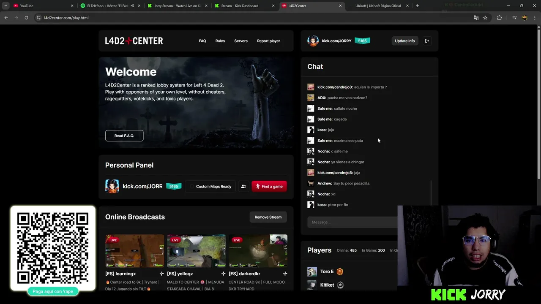Open the learningx live stream thumbnail

point(134,251)
